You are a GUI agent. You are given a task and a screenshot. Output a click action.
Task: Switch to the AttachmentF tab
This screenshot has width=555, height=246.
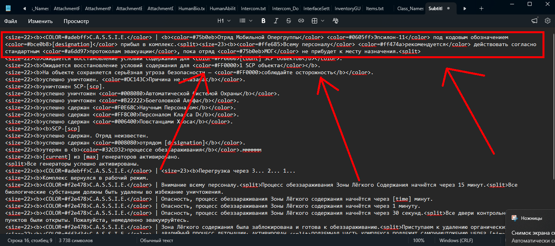click(x=67, y=8)
